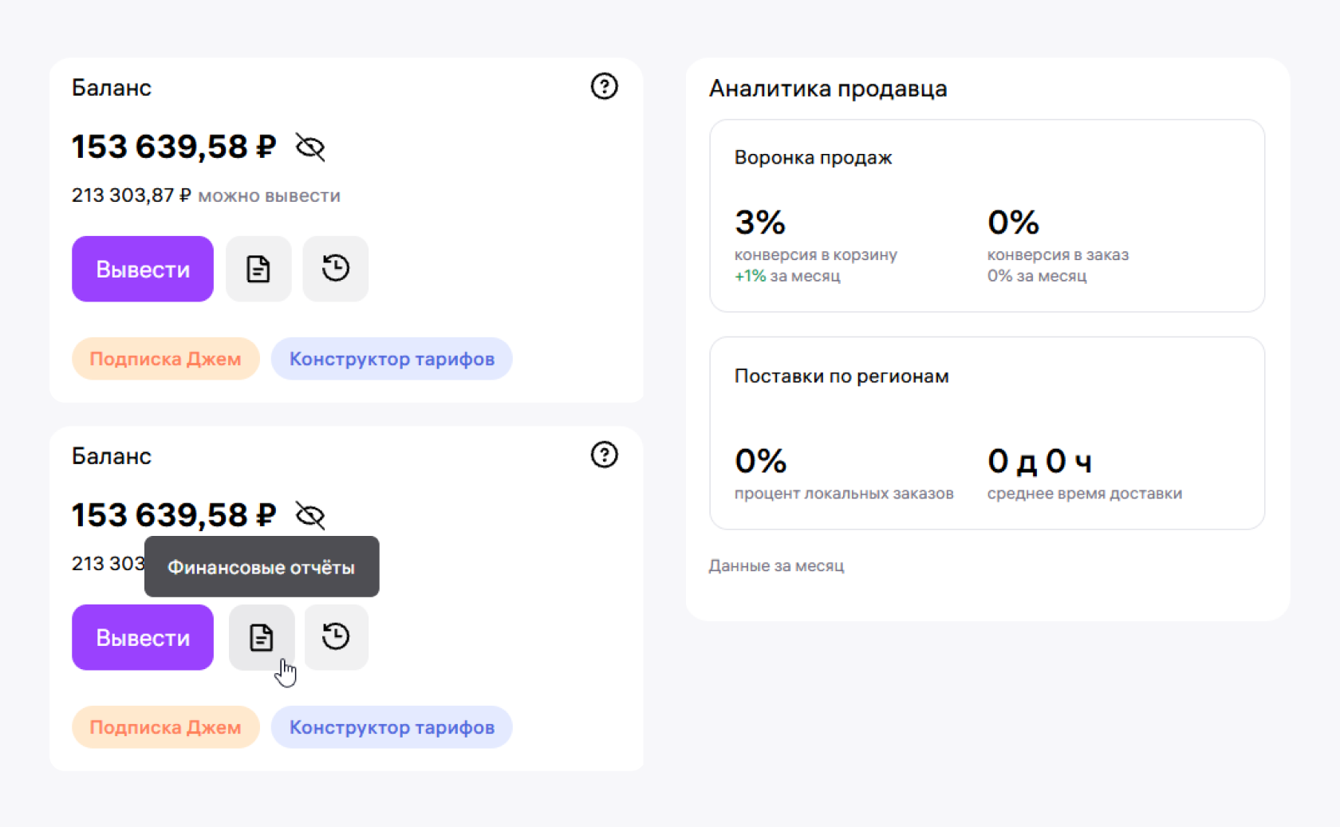Hide balance amount in top card
This screenshot has height=827, width=1340.
[x=309, y=148]
